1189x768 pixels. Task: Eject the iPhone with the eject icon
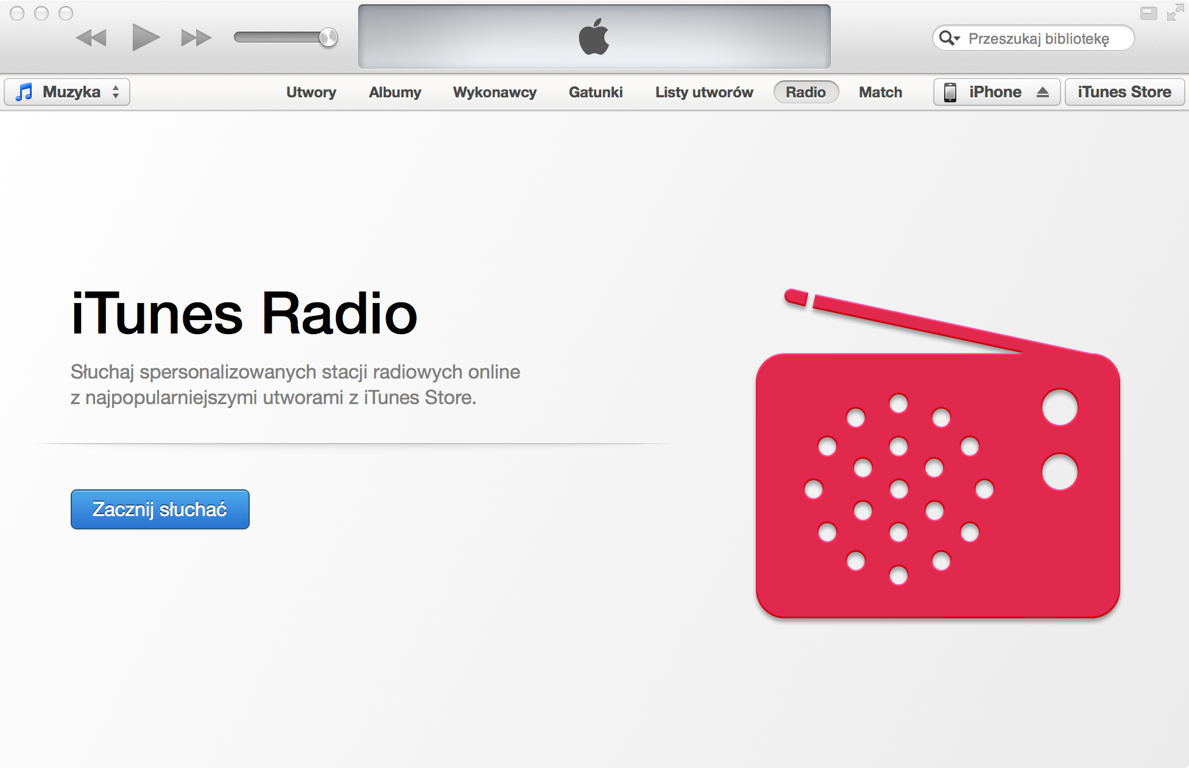(x=1043, y=92)
